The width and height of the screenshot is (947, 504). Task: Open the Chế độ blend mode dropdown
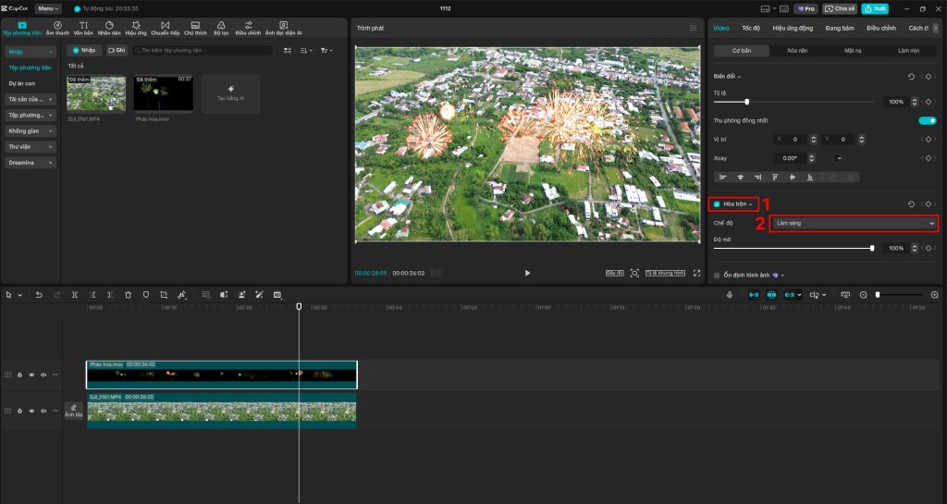coord(854,223)
